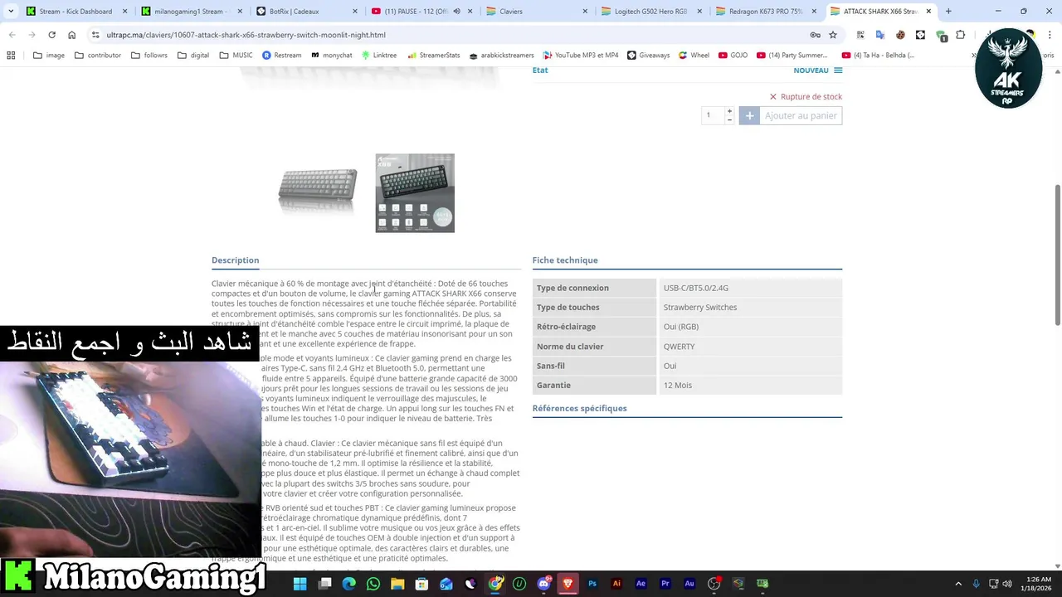Select the gray keyboard product thumbnail
The height and width of the screenshot is (597, 1062).
pos(317,192)
